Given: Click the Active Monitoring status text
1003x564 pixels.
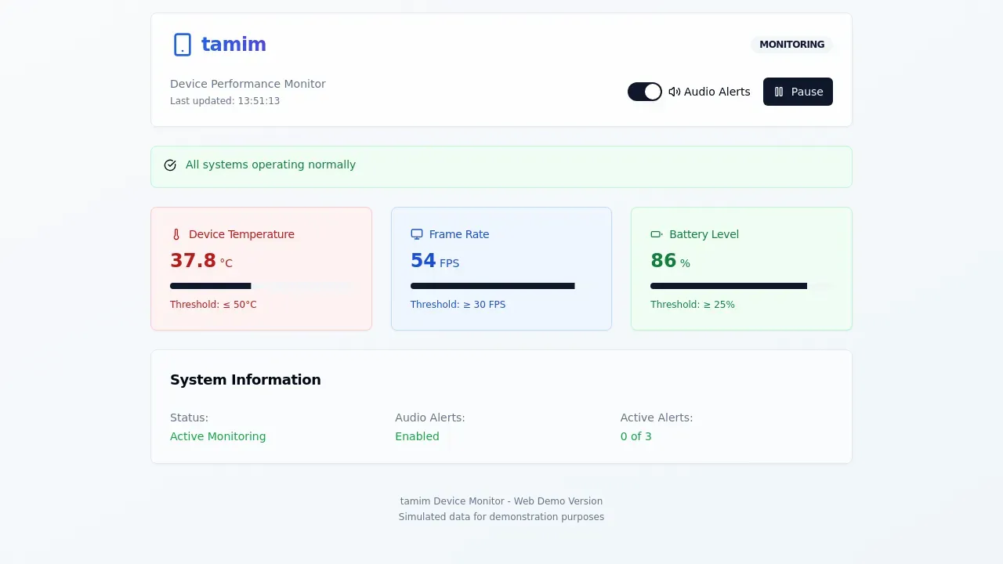Looking at the screenshot, I should [x=218, y=436].
